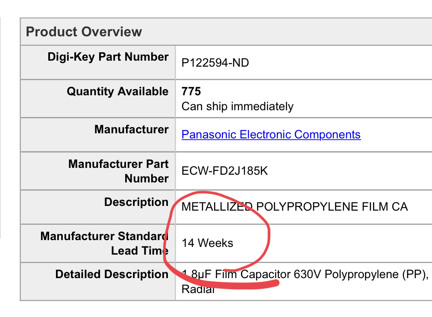
Task: Click the Product Overview header
Action: pos(84,32)
